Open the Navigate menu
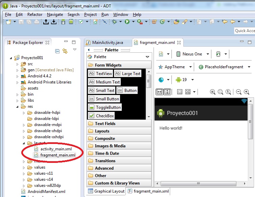Screen dimensions: 255x197 pyautogui.click(x=55, y=15)
